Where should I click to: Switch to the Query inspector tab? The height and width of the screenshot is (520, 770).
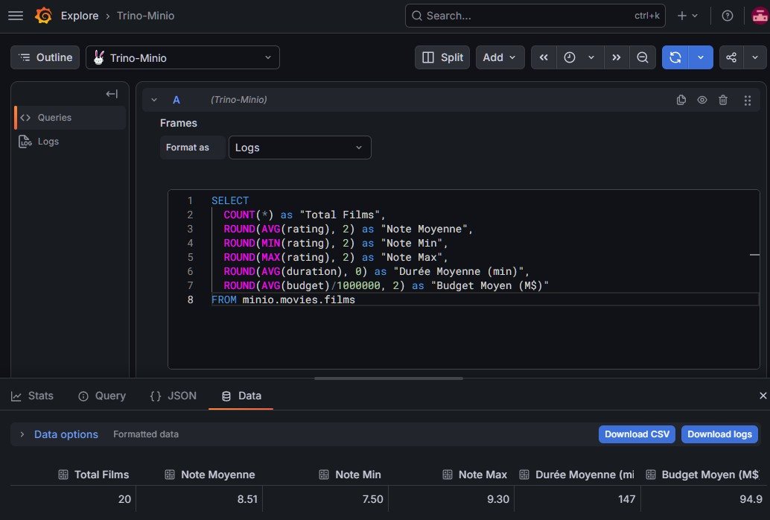pyautogui.click(x=102, y=396)
